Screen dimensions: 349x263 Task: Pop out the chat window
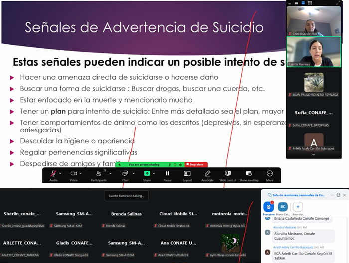(338, 195)
